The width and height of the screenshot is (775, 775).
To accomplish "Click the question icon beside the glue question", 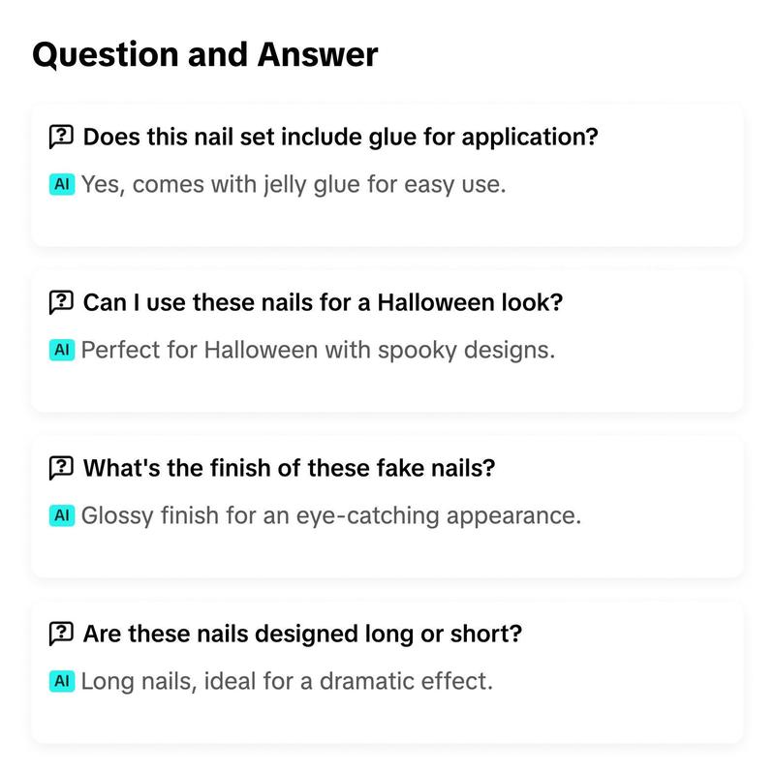I will click(61, 137).
